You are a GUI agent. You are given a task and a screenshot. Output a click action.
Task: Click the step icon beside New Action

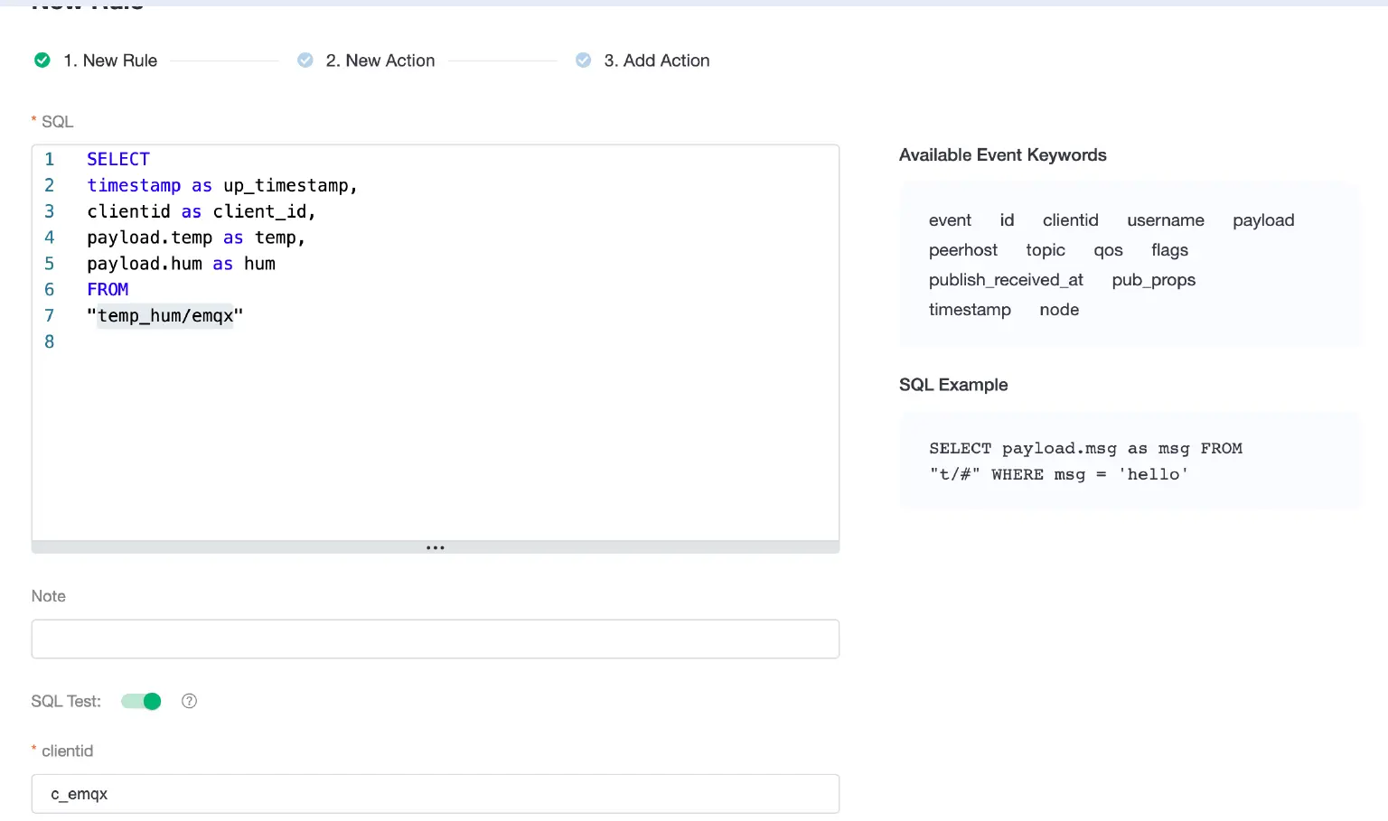[305, 61]
